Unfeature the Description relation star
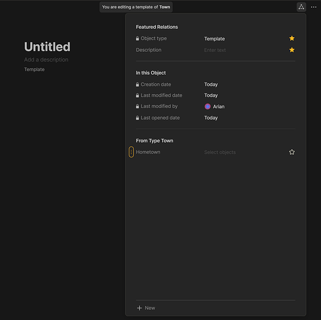 (292, 50)
